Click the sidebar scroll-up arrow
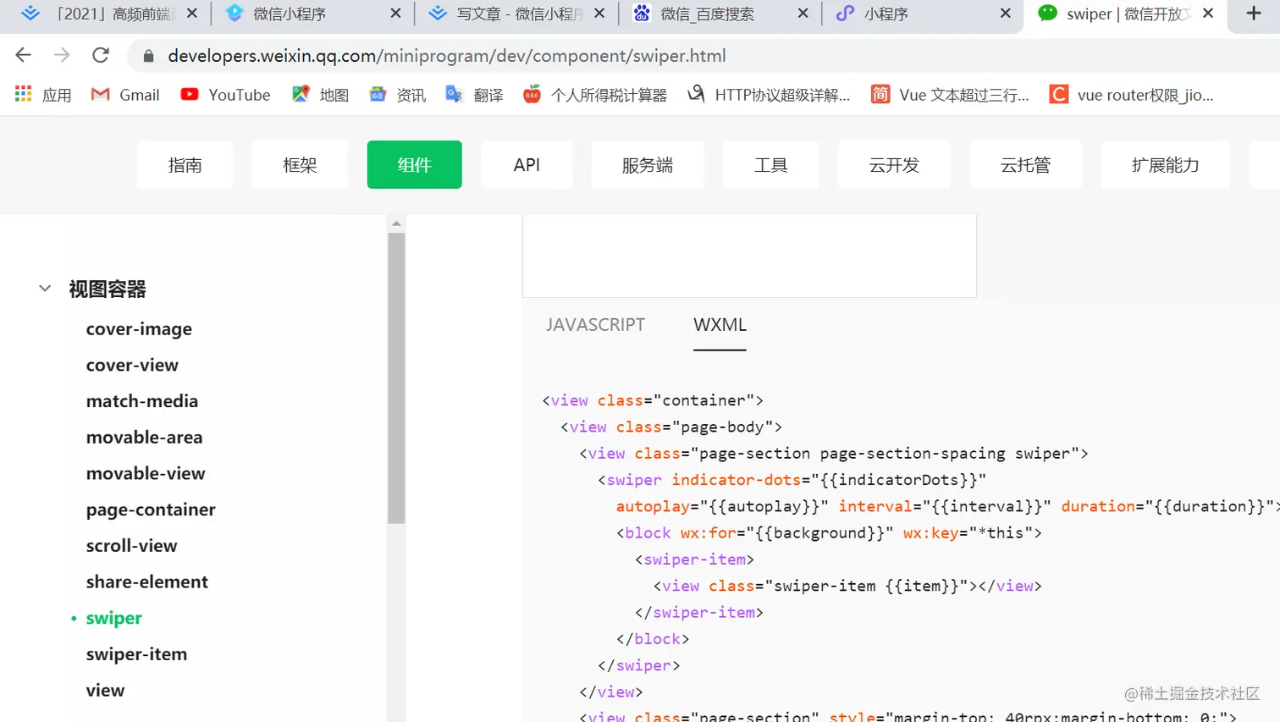The image size is (1280, 722). [x=396, y=223]
